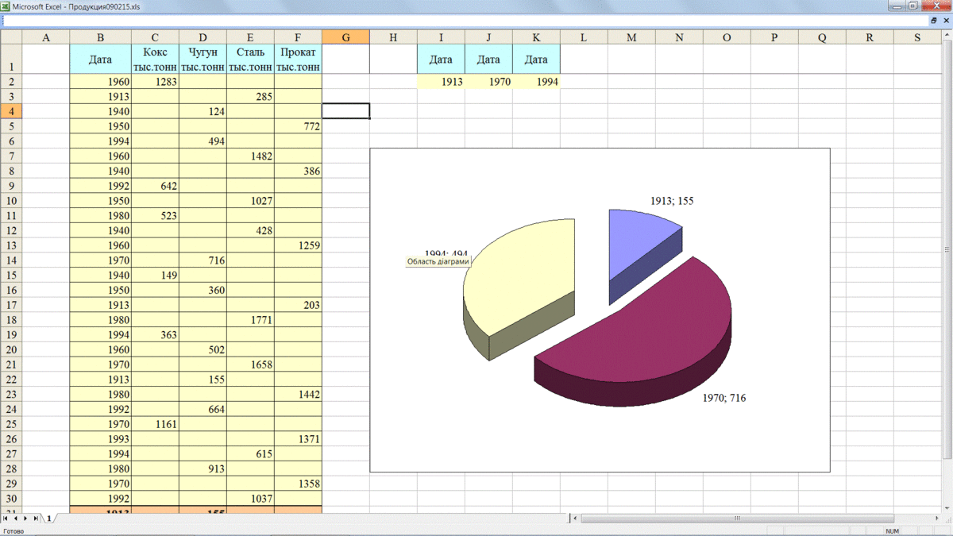Select column B header
The image size is (953, 536).
click(x=100, y=37)
